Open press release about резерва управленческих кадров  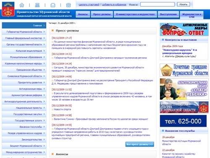102,96
